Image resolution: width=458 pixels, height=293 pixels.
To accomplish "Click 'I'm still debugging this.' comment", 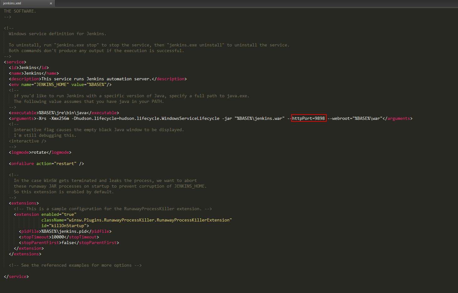I will coord(45,135).
